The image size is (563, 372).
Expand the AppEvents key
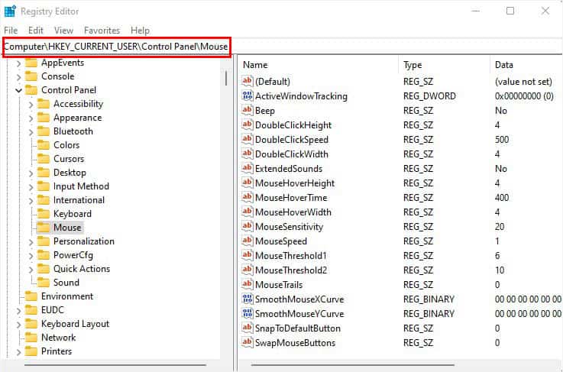click(18, 63)
